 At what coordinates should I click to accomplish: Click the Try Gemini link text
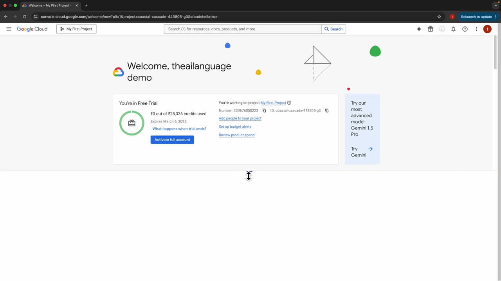pyautogui.click(x=359, y=152)
